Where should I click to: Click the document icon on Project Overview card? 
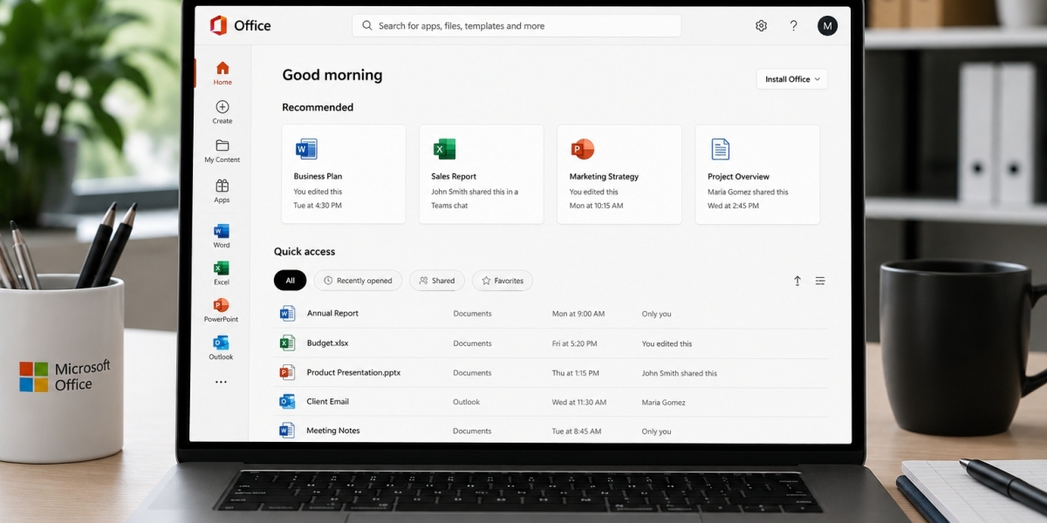click(x=720, y=149)
